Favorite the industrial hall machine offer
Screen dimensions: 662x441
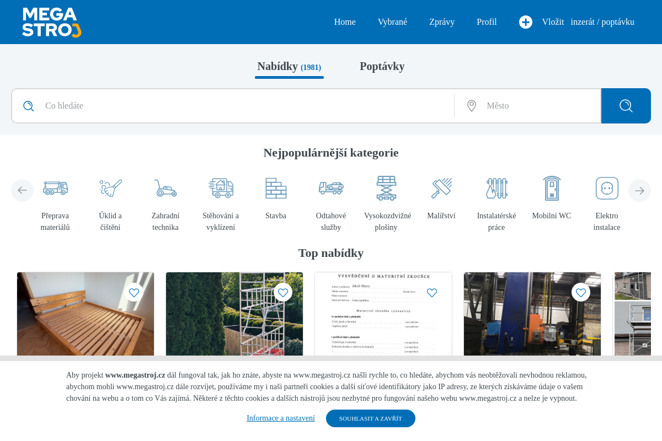(581, 292)
